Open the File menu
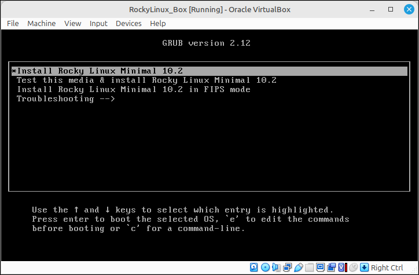Viewport: 419px width, 275px height. (13, 24)
